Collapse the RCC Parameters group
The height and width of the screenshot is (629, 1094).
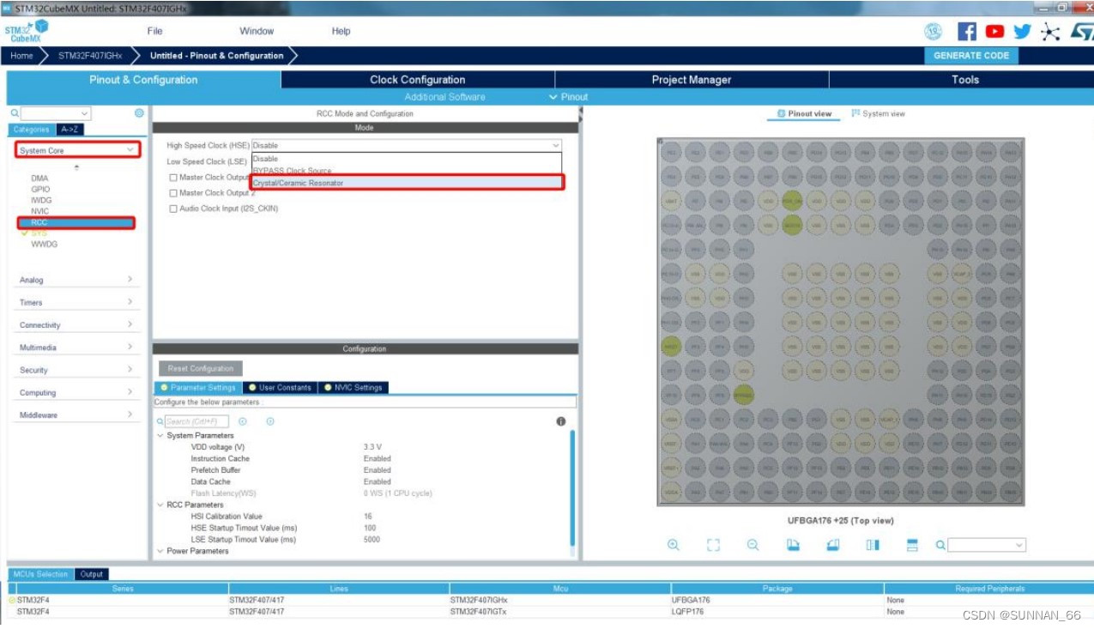[160, 505]
